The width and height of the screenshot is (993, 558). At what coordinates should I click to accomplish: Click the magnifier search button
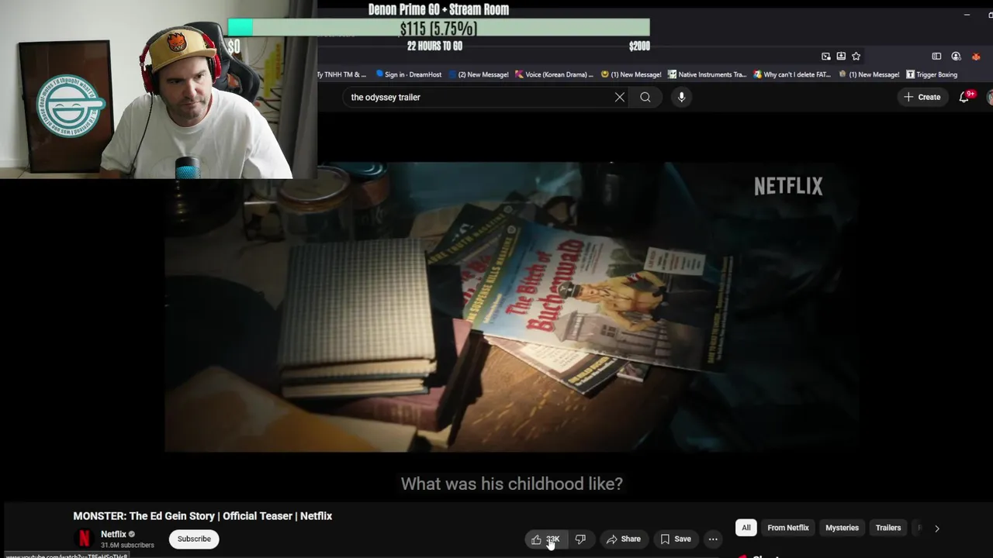645,97
